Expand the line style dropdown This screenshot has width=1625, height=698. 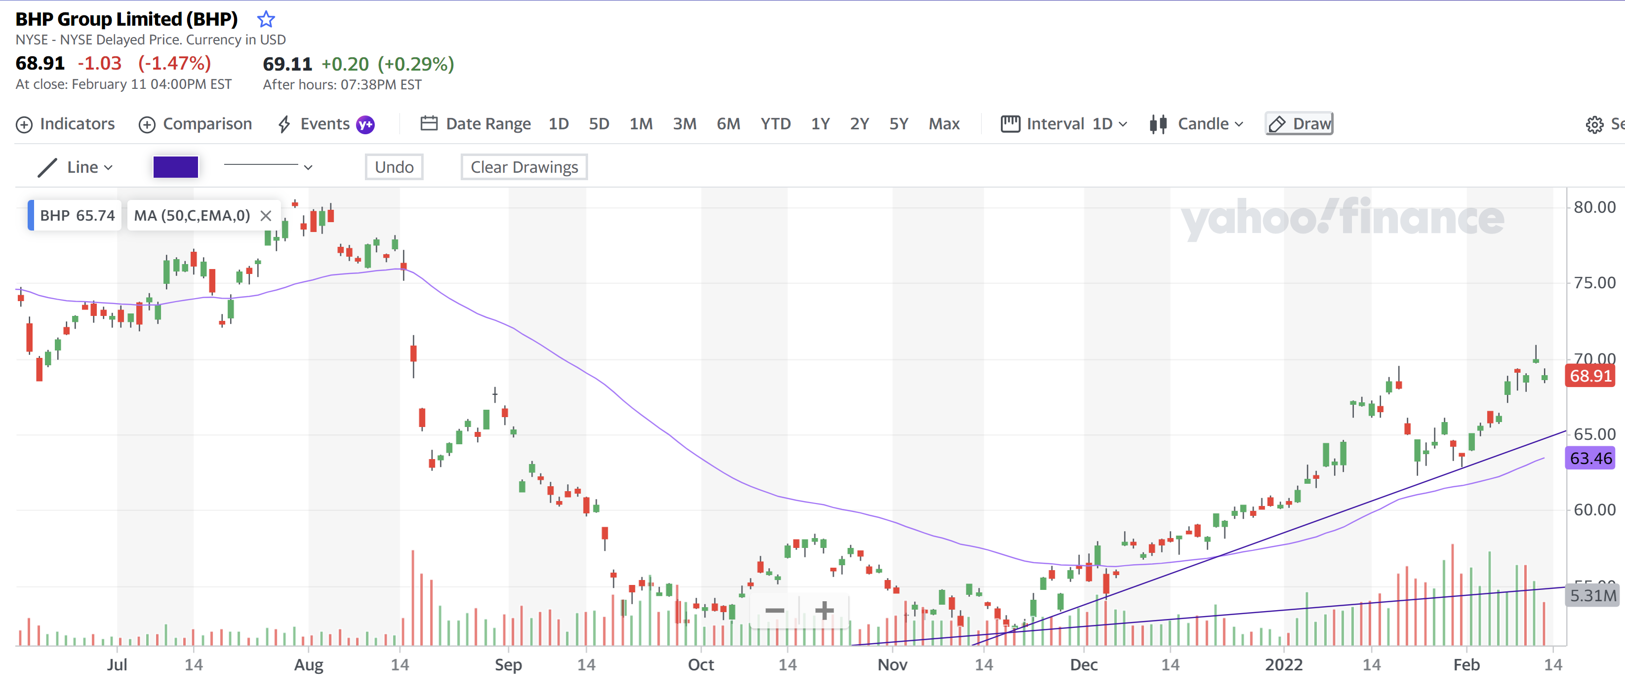click(x=268, y=167)
